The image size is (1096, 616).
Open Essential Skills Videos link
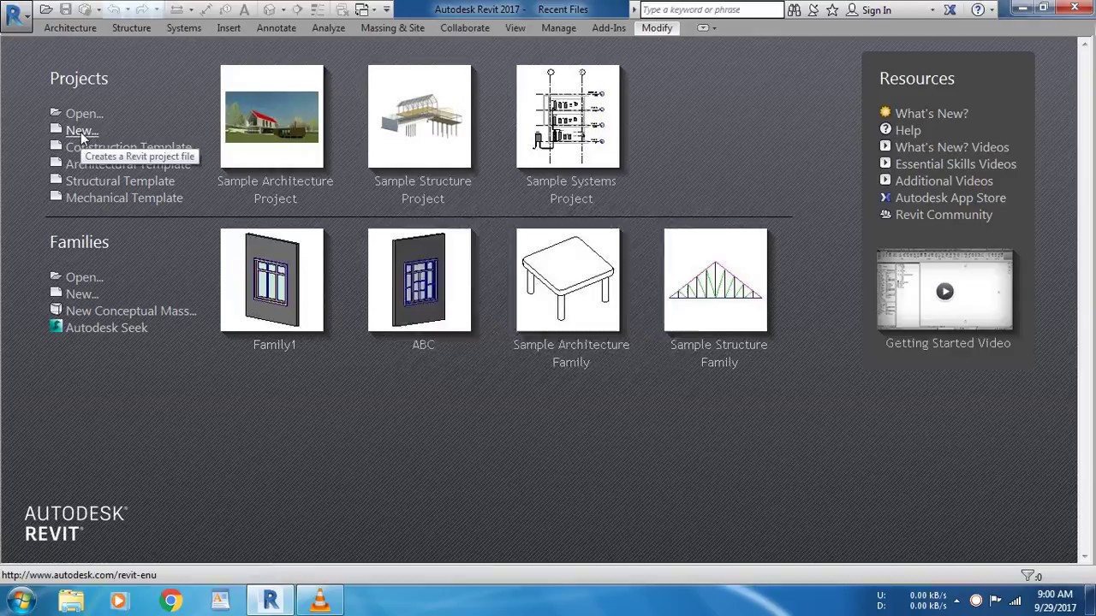(x=956, y=163)
